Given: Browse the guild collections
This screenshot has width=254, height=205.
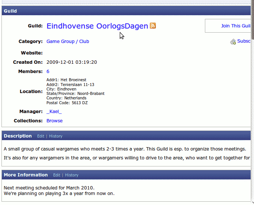Looking at the screenshot, I should pyautogui.click(x=54, y=121).
